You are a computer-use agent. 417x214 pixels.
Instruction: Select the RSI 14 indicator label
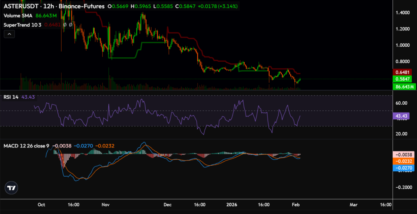click(11, 97)
